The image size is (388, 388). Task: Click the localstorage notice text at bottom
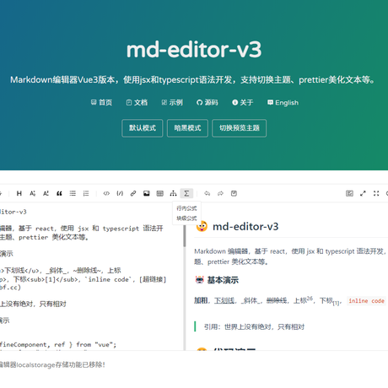pos(52,365)
